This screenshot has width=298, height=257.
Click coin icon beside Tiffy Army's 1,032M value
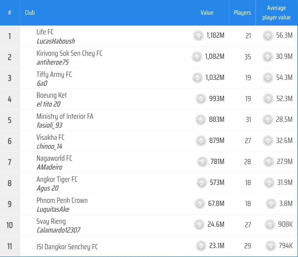pyautogui.click(x=197, y=78)
